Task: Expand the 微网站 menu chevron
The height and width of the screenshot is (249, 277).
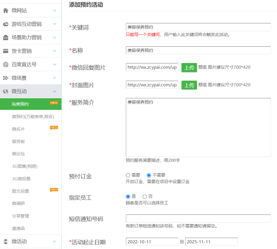Action: pyautogui.click(x=54, y=11)
